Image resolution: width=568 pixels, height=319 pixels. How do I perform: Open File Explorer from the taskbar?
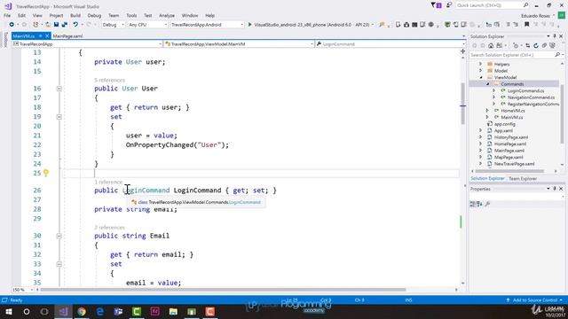click(x=173, y=311)
